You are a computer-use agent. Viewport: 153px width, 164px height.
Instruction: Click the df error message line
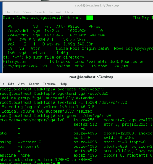(44, 57)
